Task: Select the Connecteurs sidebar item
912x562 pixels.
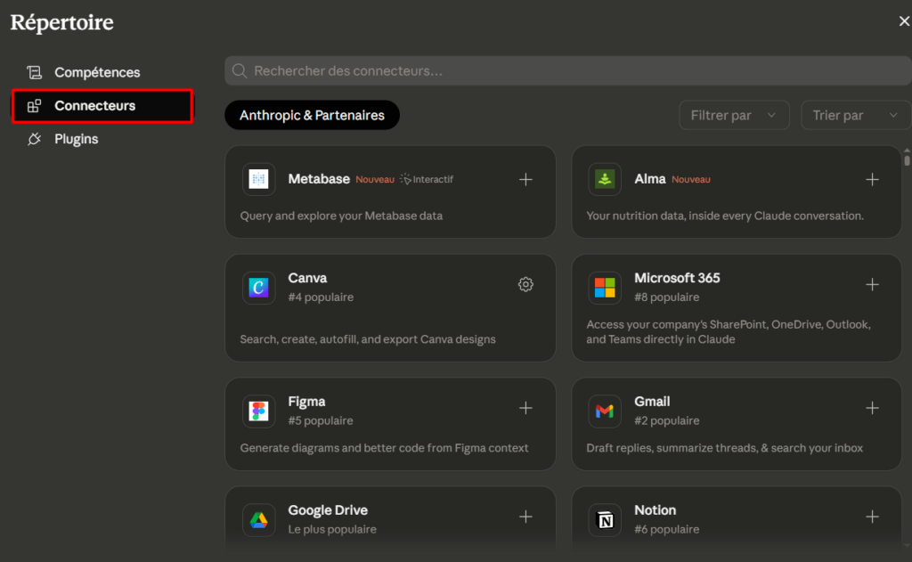Action: [x=102, y=106]
